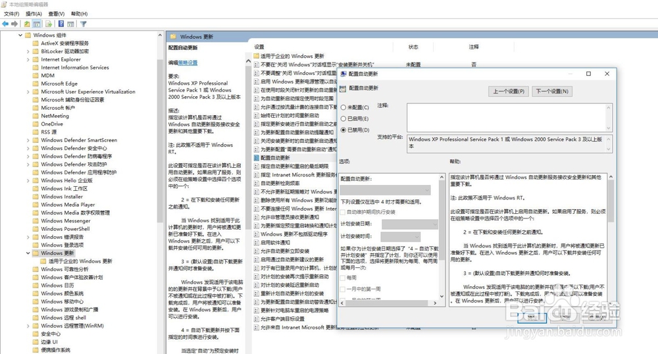Select the 始终在计划的时间重新启动 policy row
The height and width of the screenshot is (354, 658).
(x=290, y=115)
